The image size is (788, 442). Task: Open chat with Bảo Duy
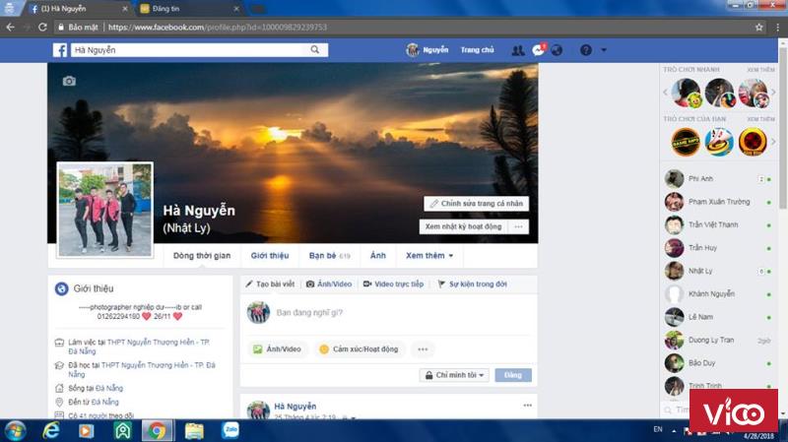click(x=719, y=363)
